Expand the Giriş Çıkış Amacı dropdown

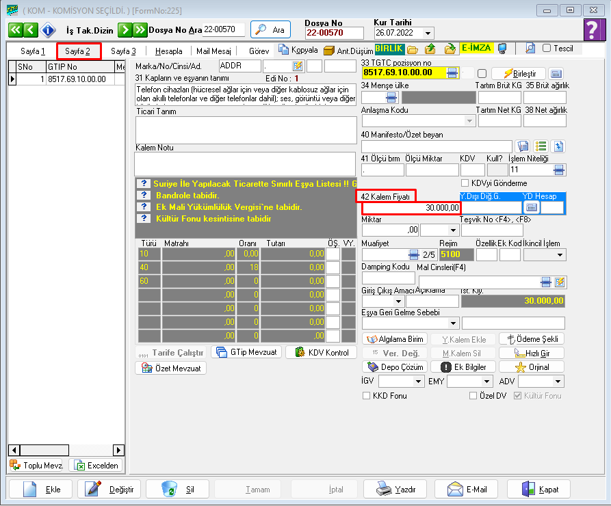click(398, 301)
